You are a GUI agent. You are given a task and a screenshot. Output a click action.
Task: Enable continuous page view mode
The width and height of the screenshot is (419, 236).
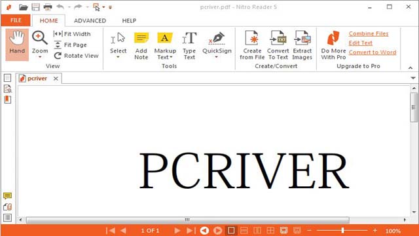tap(244, 230)
